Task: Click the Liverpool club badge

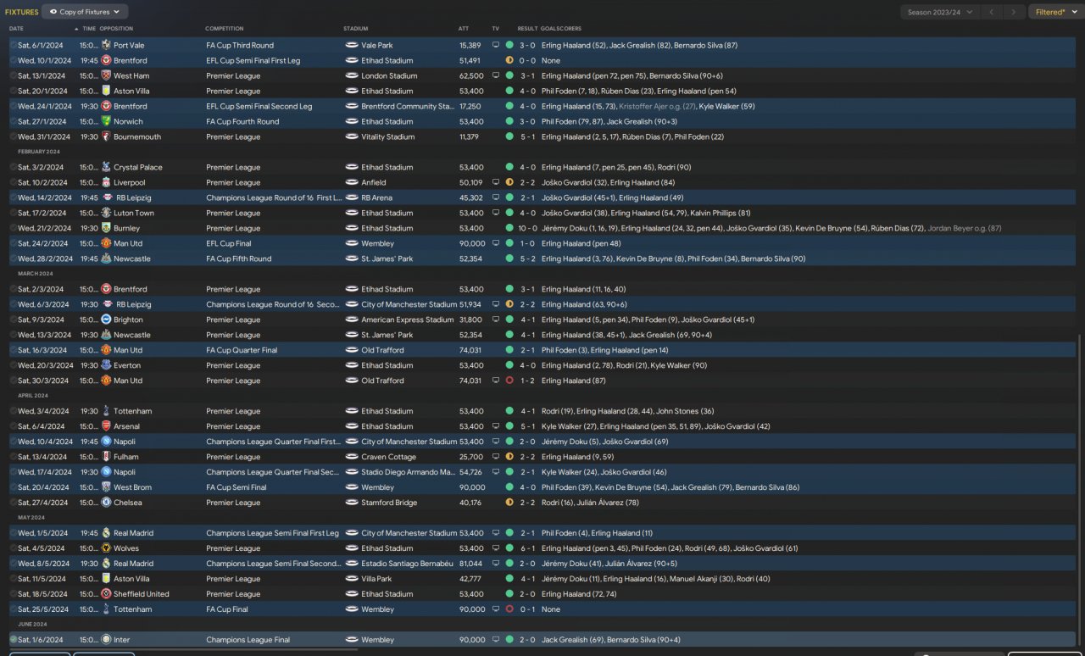Action: click(106, 182)
